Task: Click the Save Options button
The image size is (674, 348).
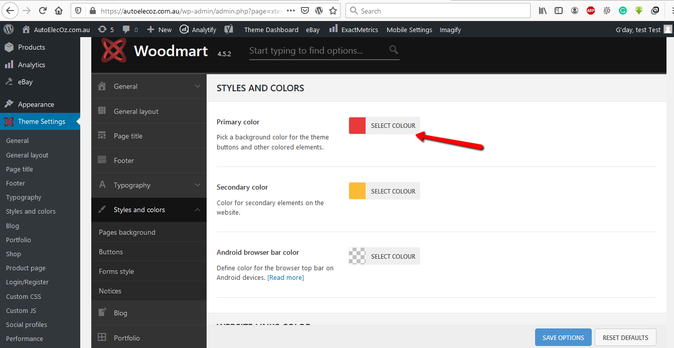Action: pyautogui.click(x=563, y=337)
